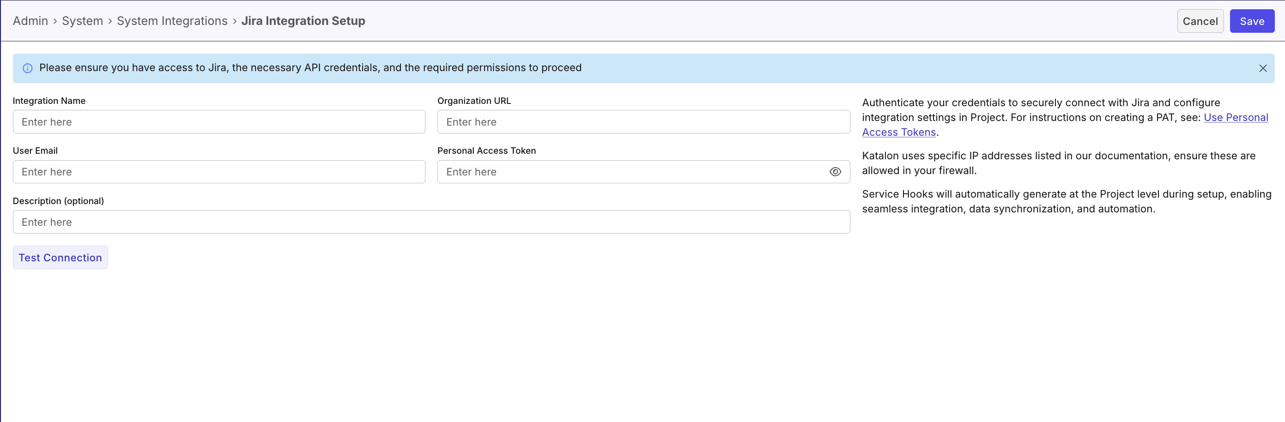
Task: Go to System breadcrumb
Action: pyautogui.click(x=82, y=21)
